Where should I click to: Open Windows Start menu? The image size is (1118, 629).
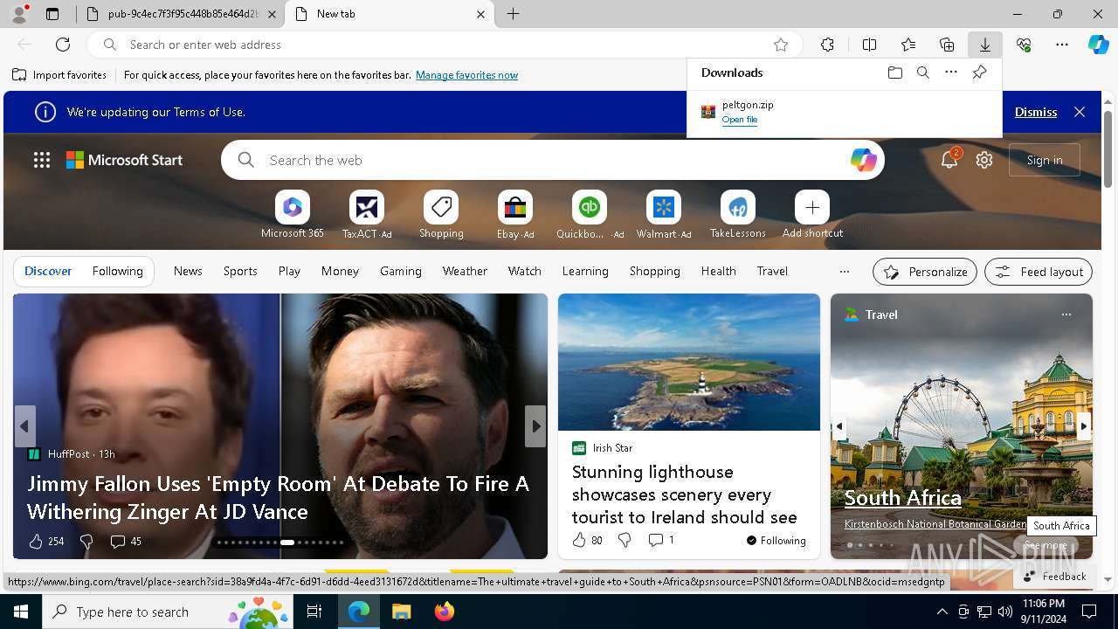[x=21, y=612]
